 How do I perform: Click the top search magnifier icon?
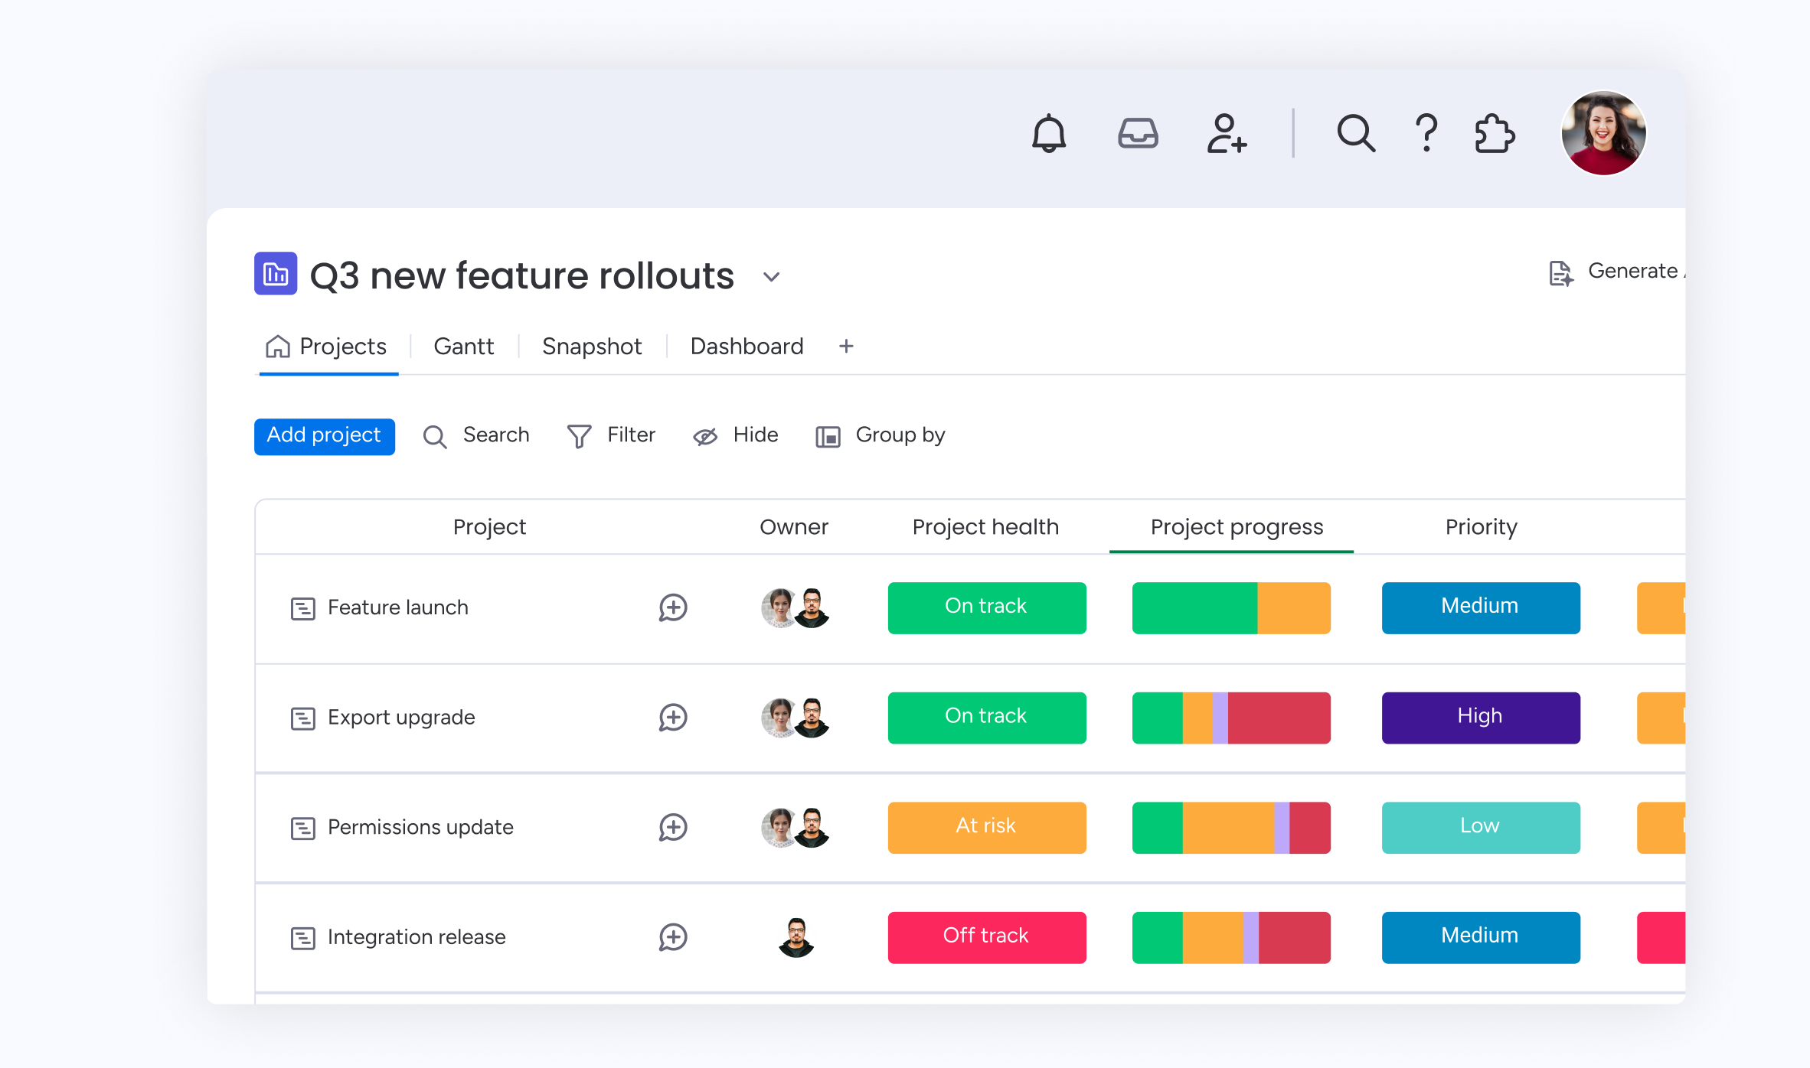click(x=1355, y=134)
